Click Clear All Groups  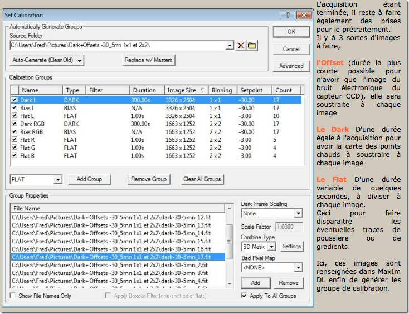202,179
